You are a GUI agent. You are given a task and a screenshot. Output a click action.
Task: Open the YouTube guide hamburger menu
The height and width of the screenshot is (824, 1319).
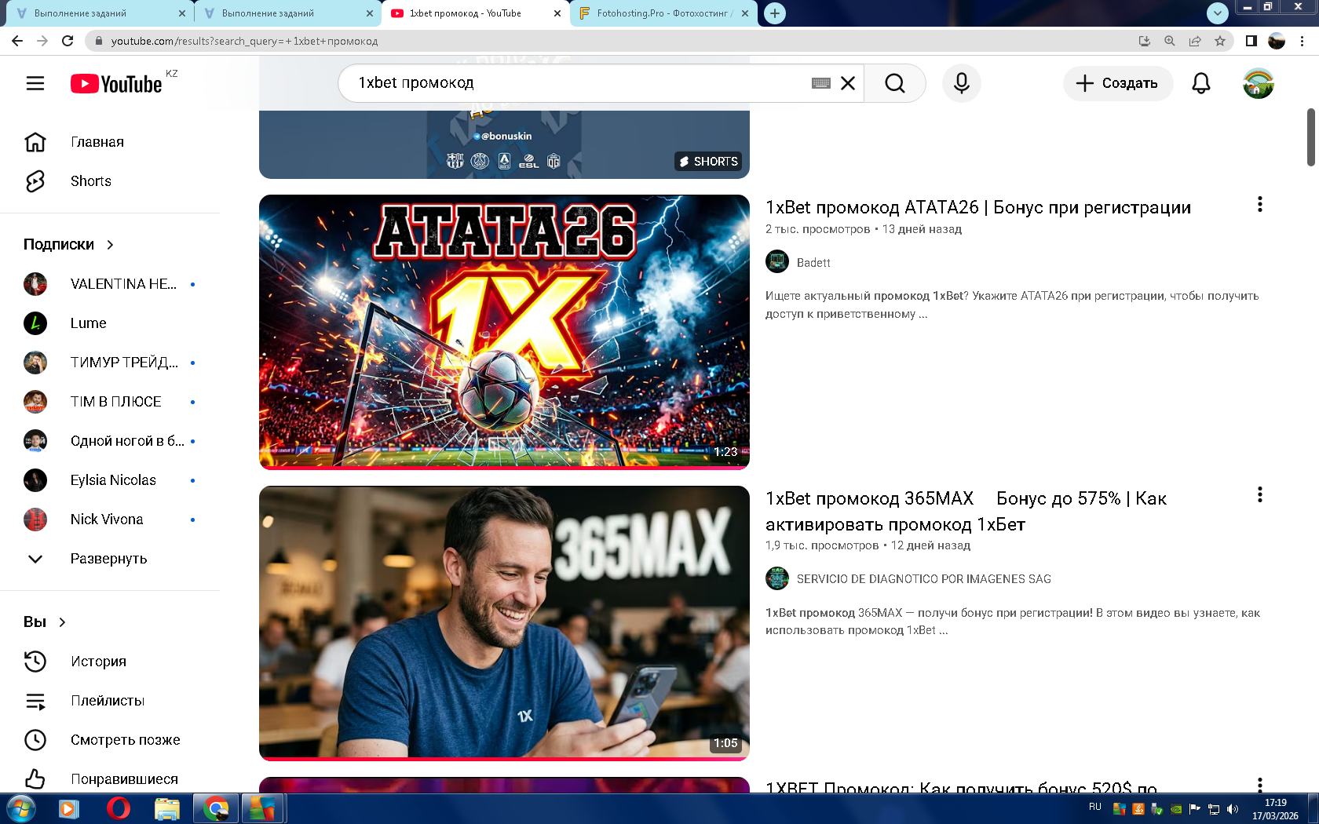tap(35, 83)
